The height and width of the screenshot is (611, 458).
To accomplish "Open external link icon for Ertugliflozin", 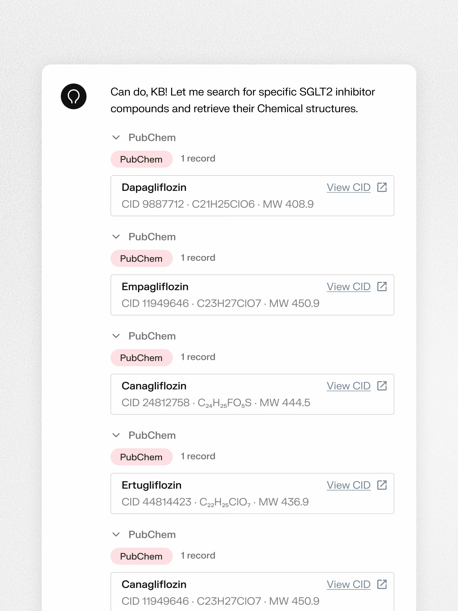I will pos(382,485).
